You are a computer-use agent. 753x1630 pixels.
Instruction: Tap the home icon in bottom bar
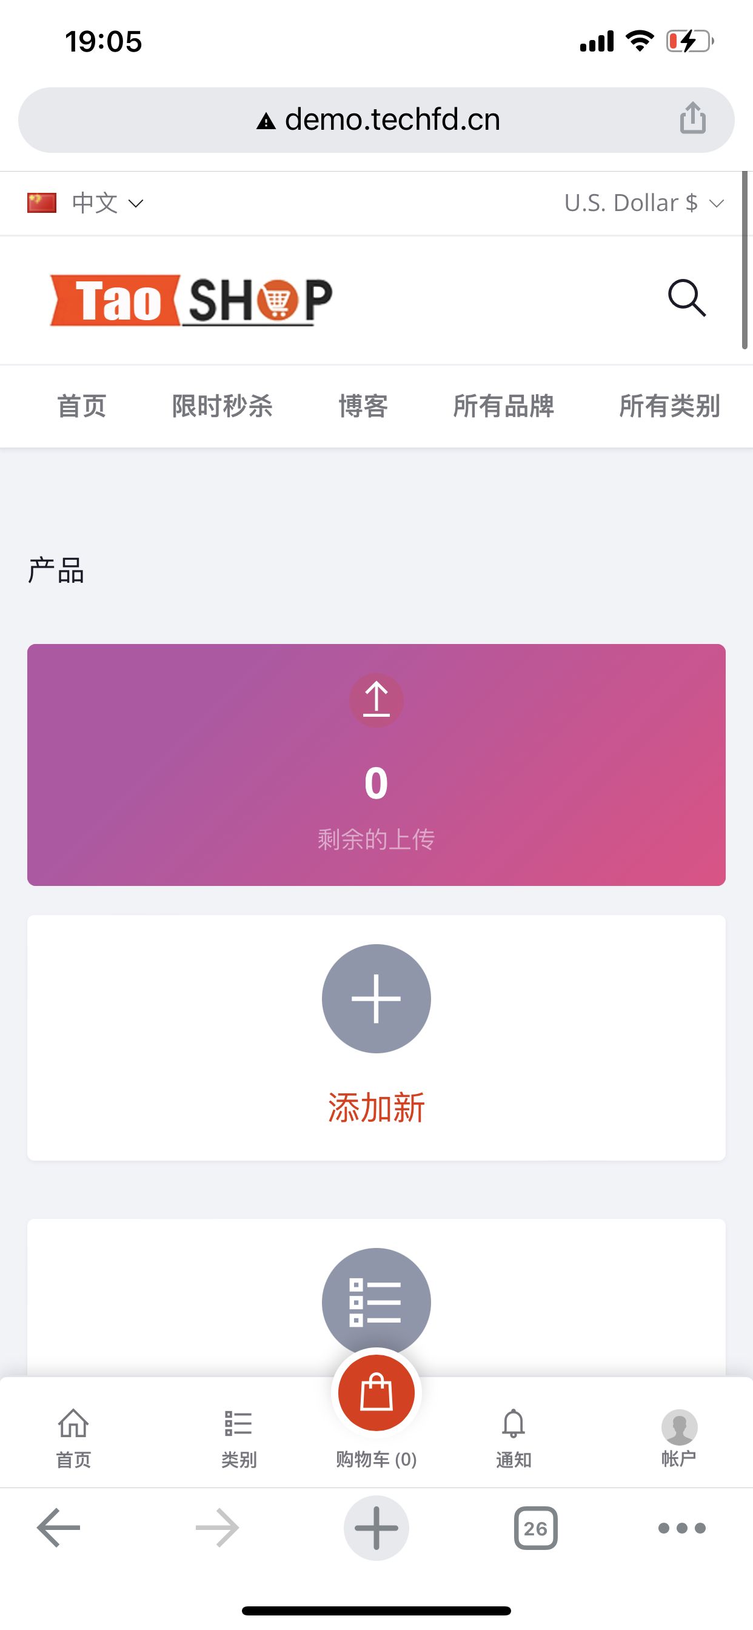click(73, 1437)
